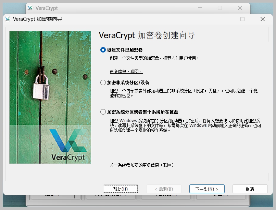Select 加密非系统分区/设备 radio option
The width and height of the screenshot is (276, 210).
pyautogui.click(x=103, y=82)
